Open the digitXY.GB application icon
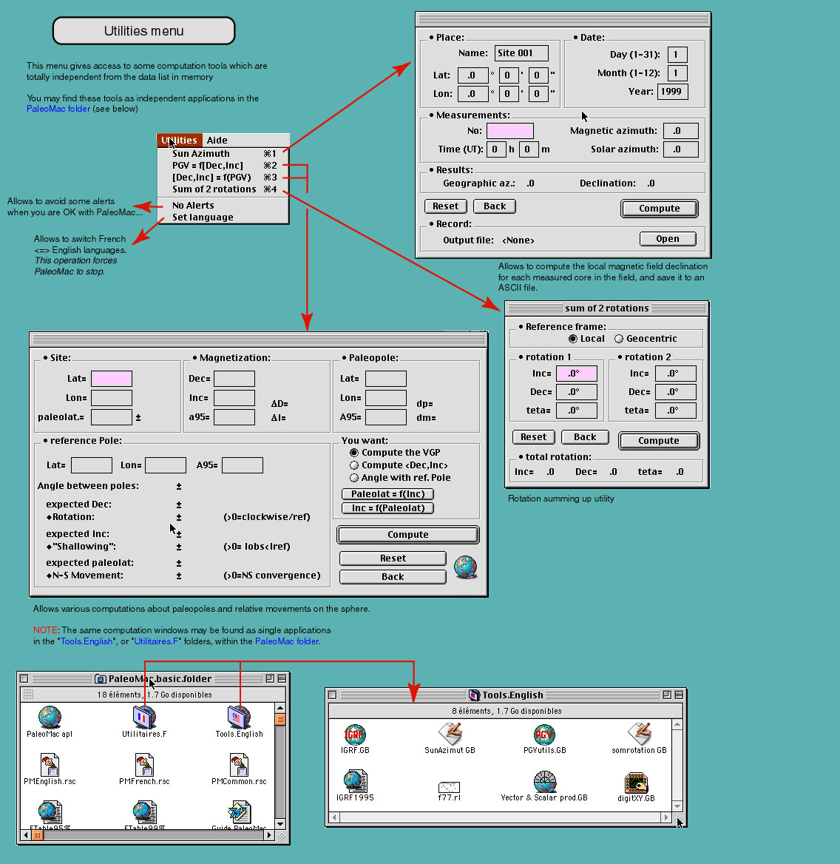Screen dimensions: 840x864 click(636, 783)
